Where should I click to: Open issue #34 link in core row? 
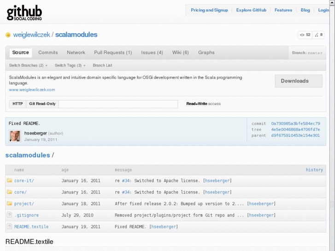126,192
